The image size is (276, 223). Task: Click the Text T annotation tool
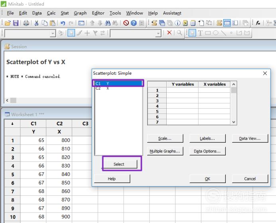(x=200, y=33)
